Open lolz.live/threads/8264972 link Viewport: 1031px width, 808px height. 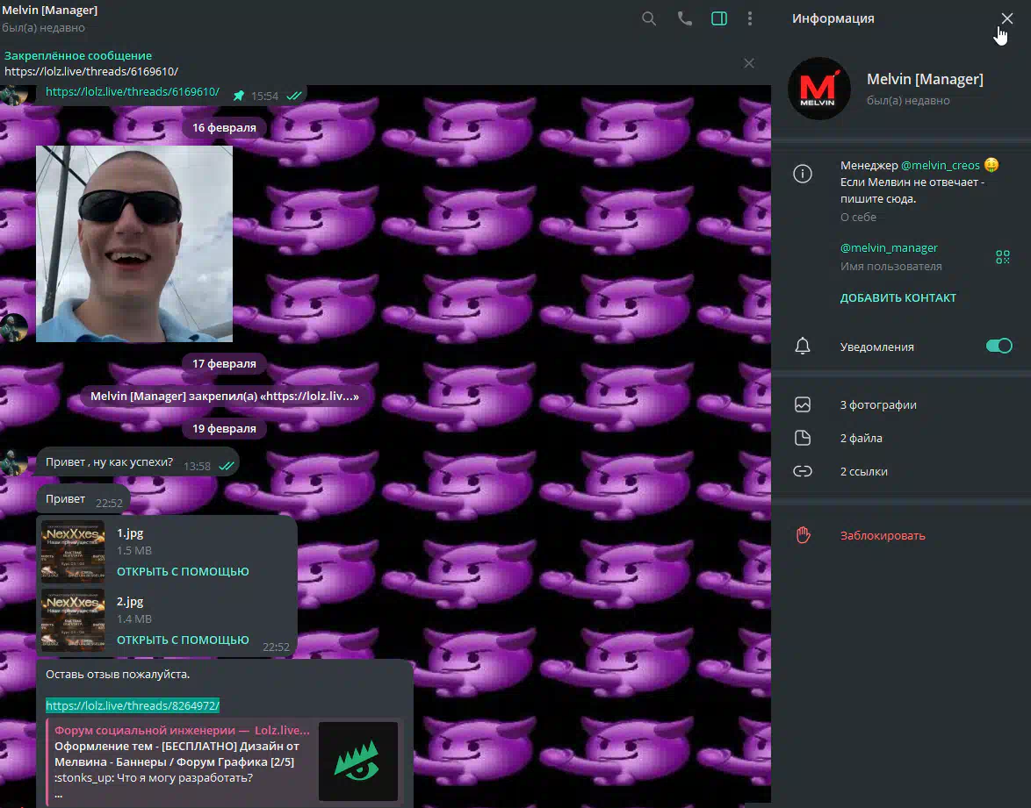click(x=132, y=705)
